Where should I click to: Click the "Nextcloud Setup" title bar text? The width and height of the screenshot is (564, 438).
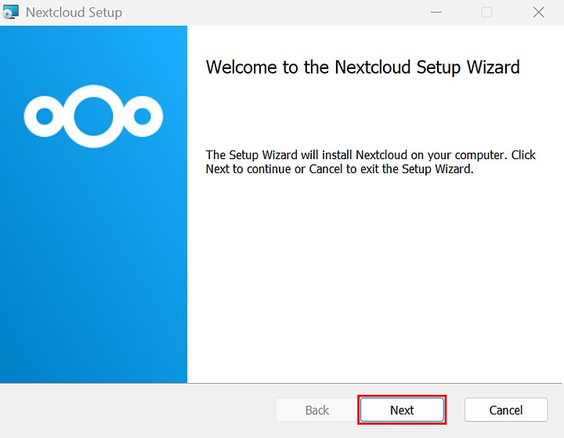pos(74,13)
